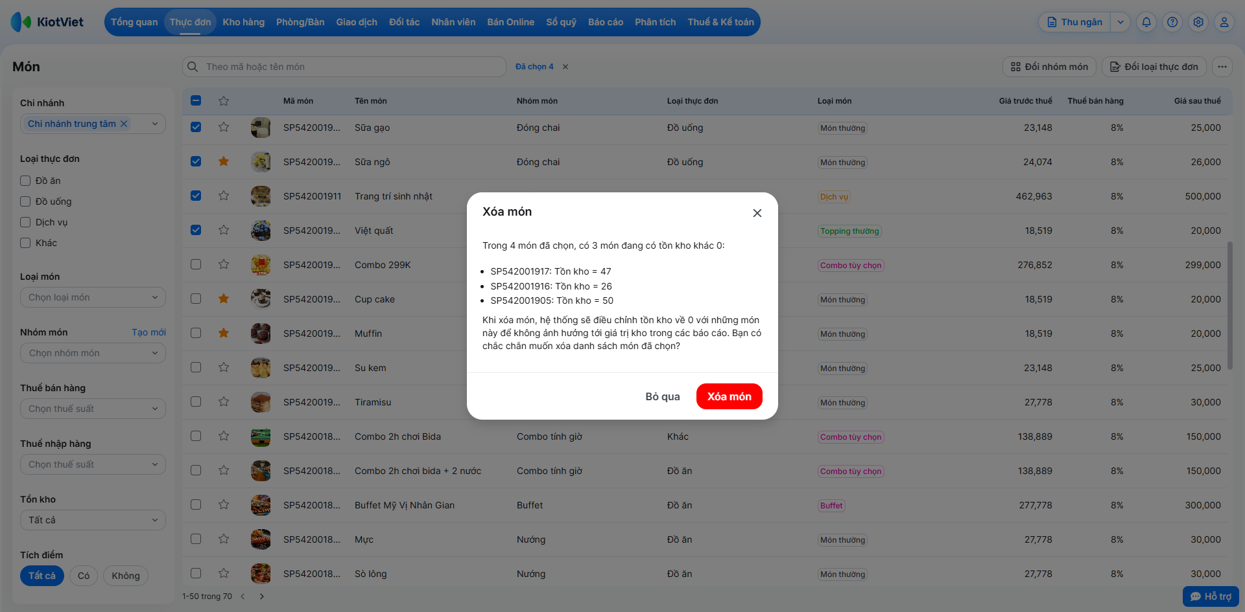The width and height of the screenshot is (1245, 612).
Task: Favorite the Trang trí sinh nhật item
Action: [224, 196]
